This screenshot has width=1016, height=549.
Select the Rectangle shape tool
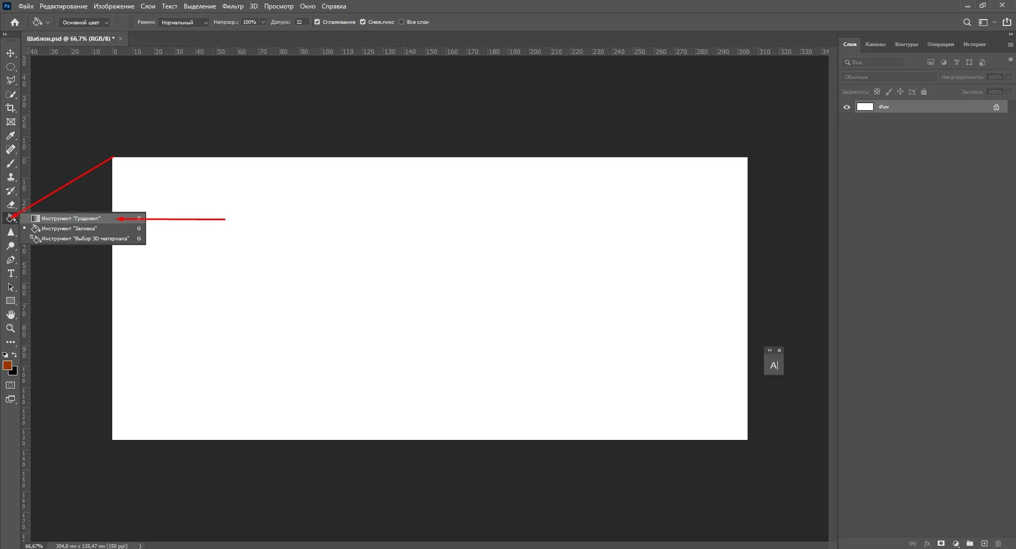point(11,301)
